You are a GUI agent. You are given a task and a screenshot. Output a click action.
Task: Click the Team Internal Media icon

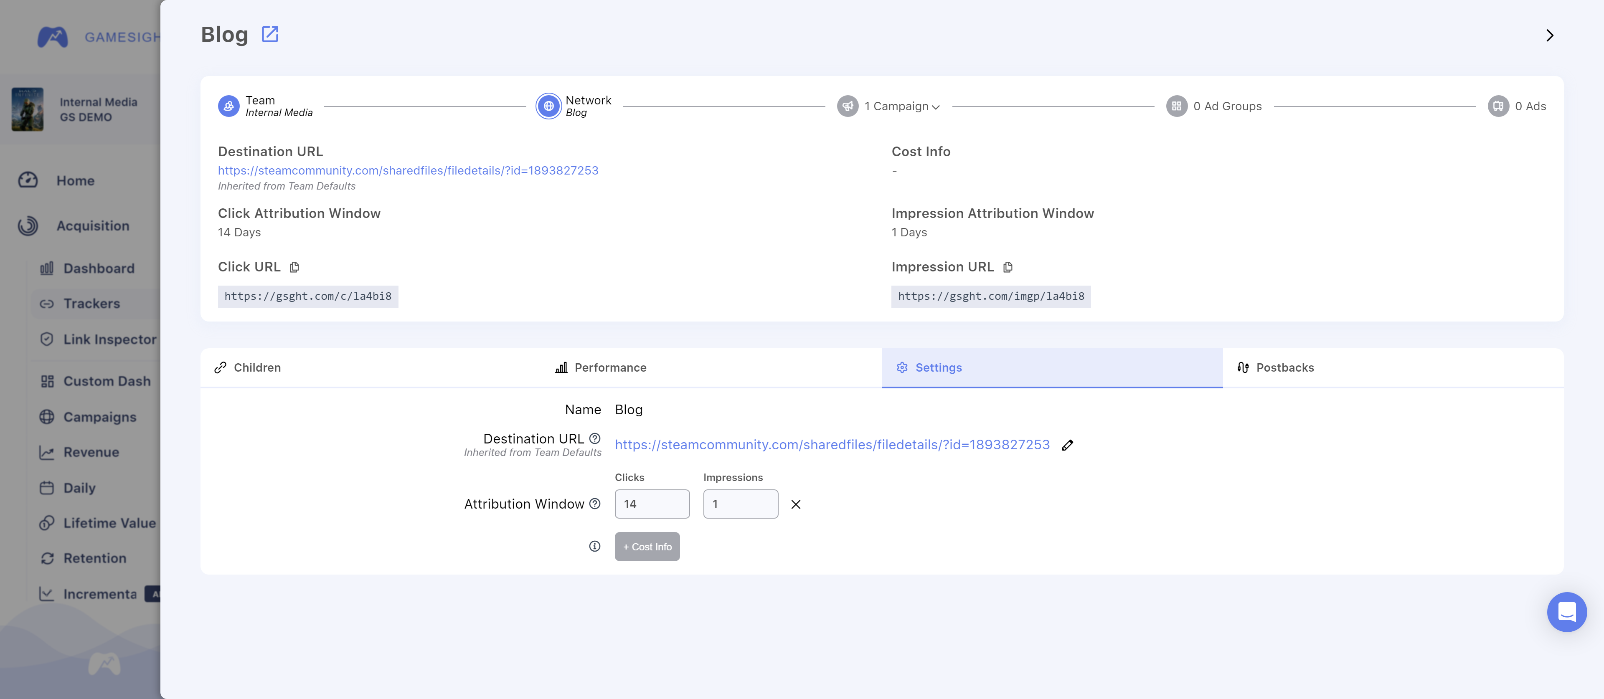tap(228, 106)
